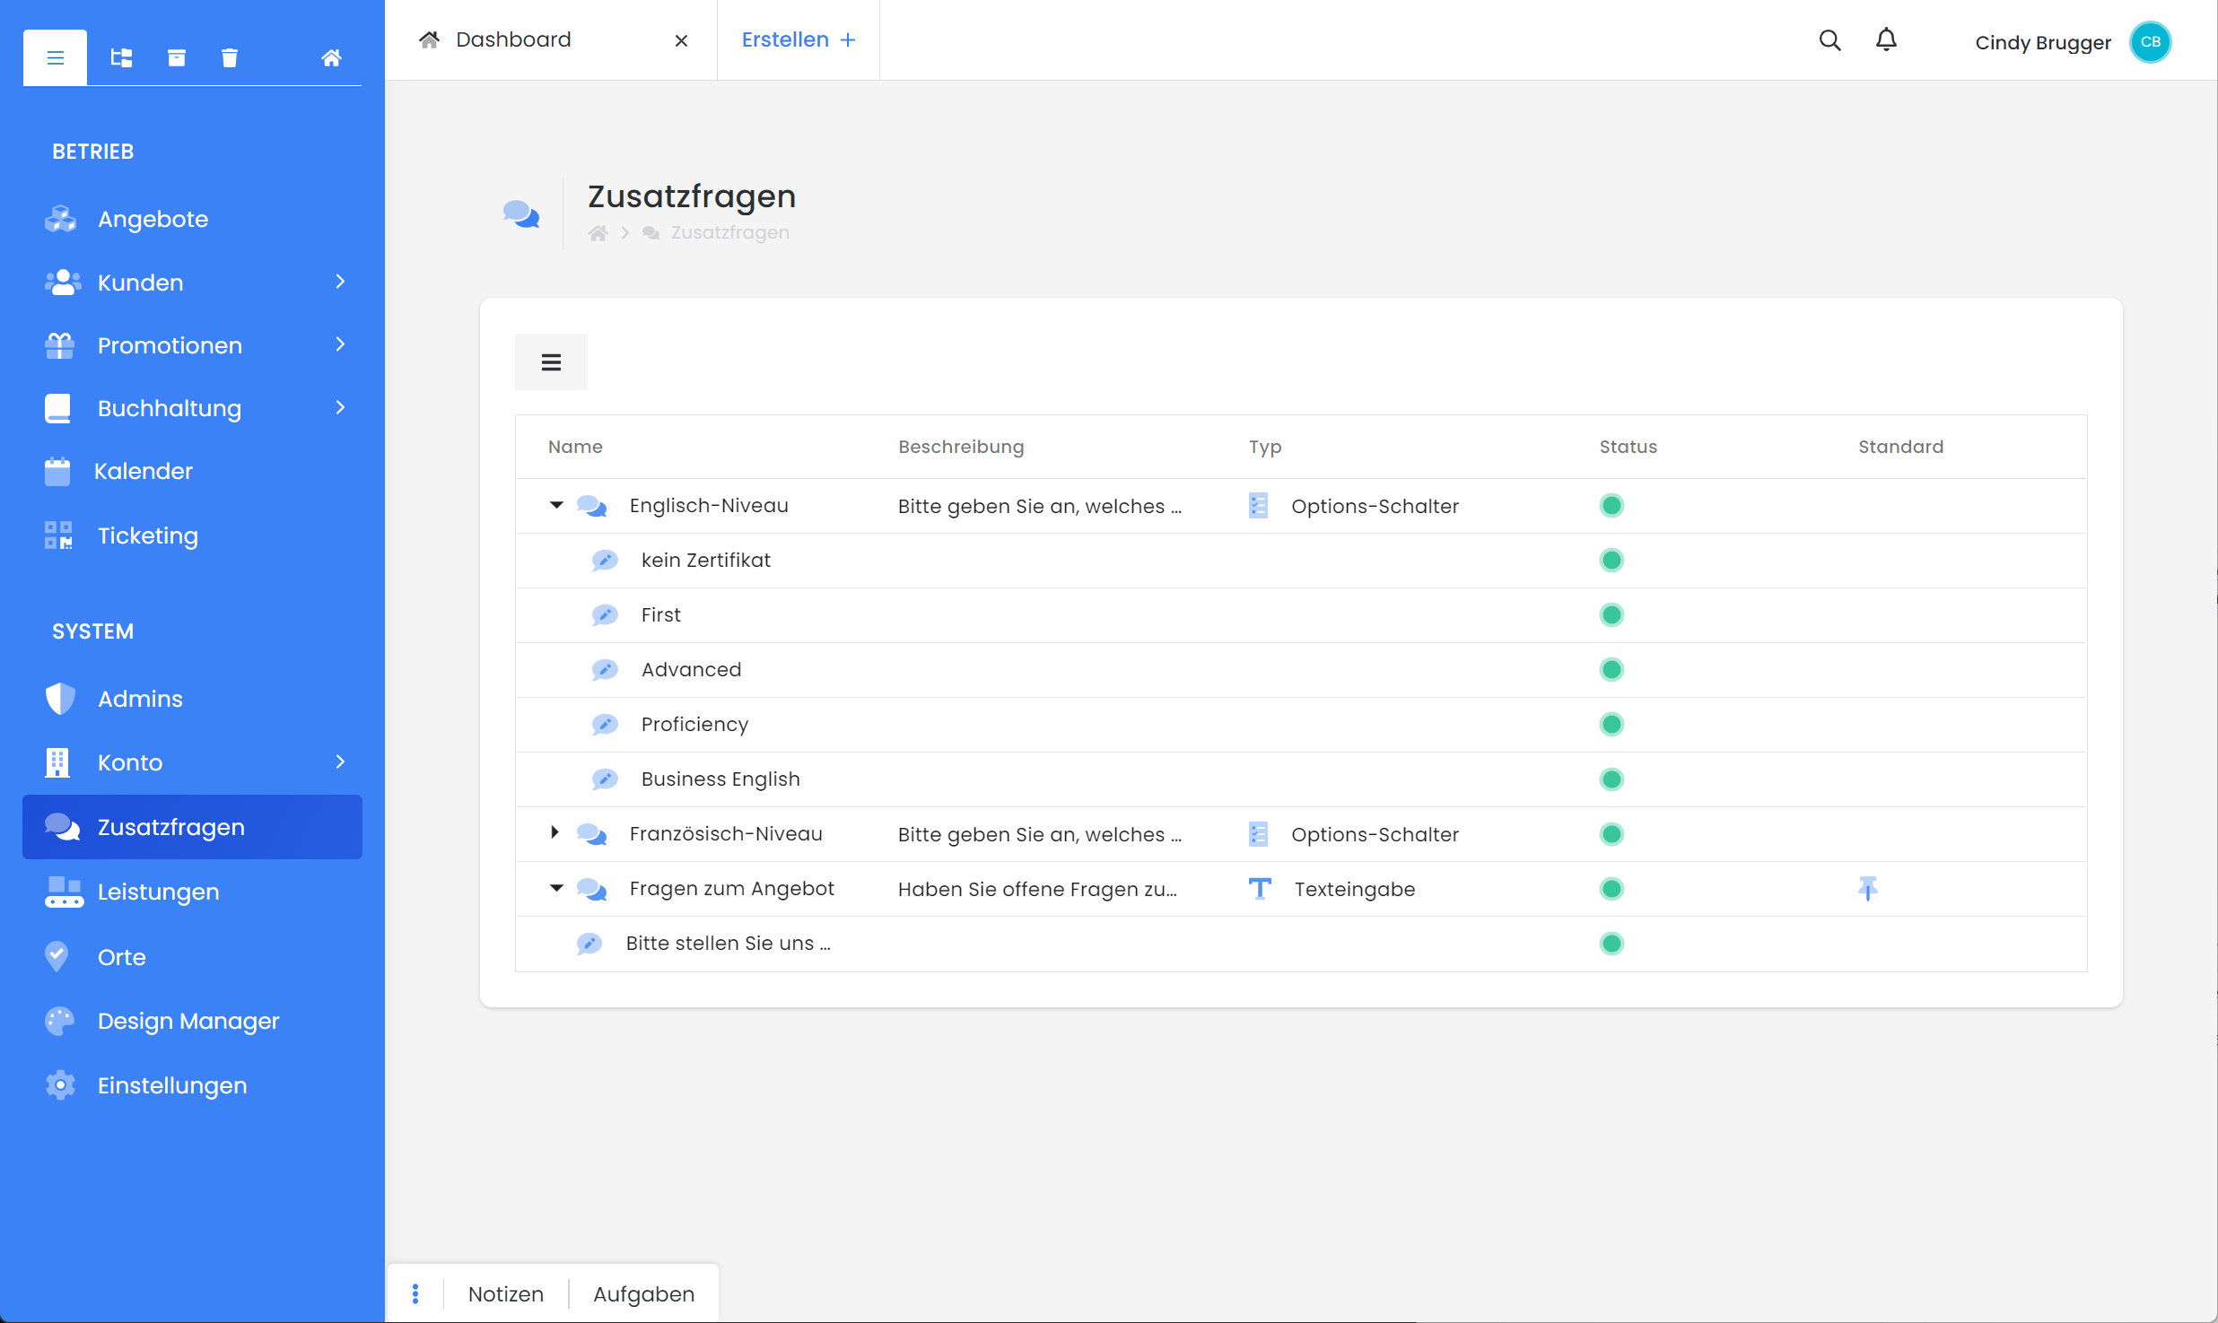Image resolution: width=2218 pixels, height=1323 pixels.
Task: Open the notifications bell
Action: point(1886,40)
